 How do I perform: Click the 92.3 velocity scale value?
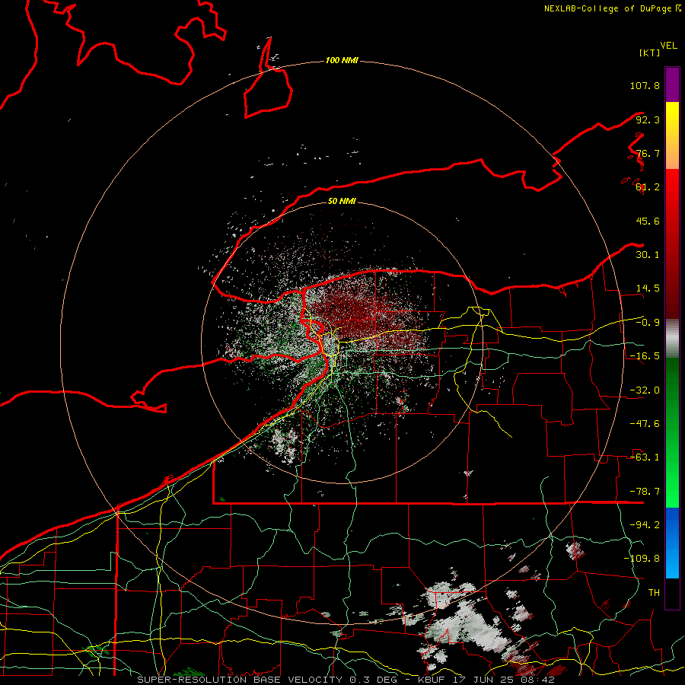pos(648,119)
